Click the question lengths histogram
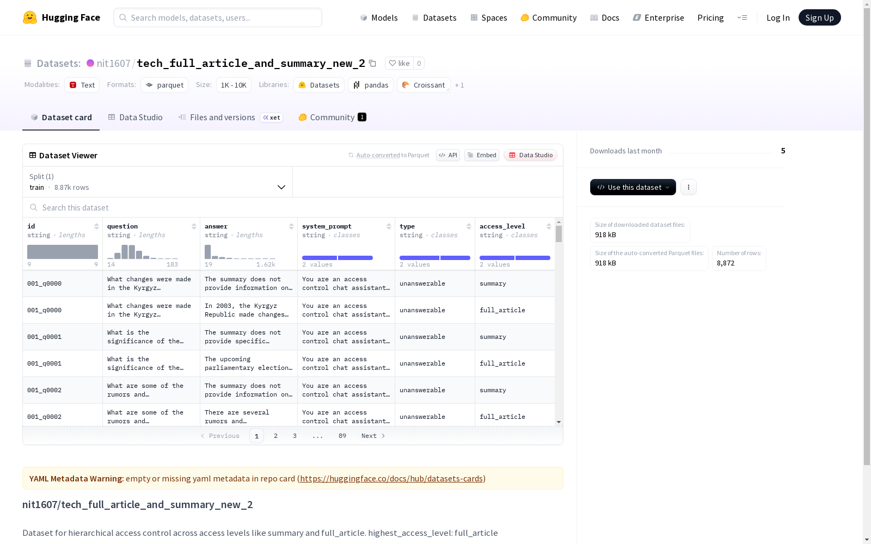Image resolution: width=871 pixels, height=544 pixels. pyautogui.click(x=143, y=252)
